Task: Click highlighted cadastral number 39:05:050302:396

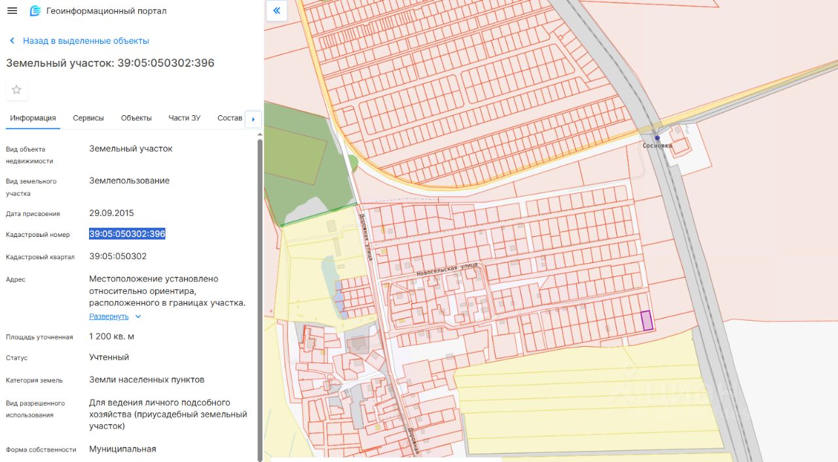Action: pyautogui.click(x=127, y=234)
